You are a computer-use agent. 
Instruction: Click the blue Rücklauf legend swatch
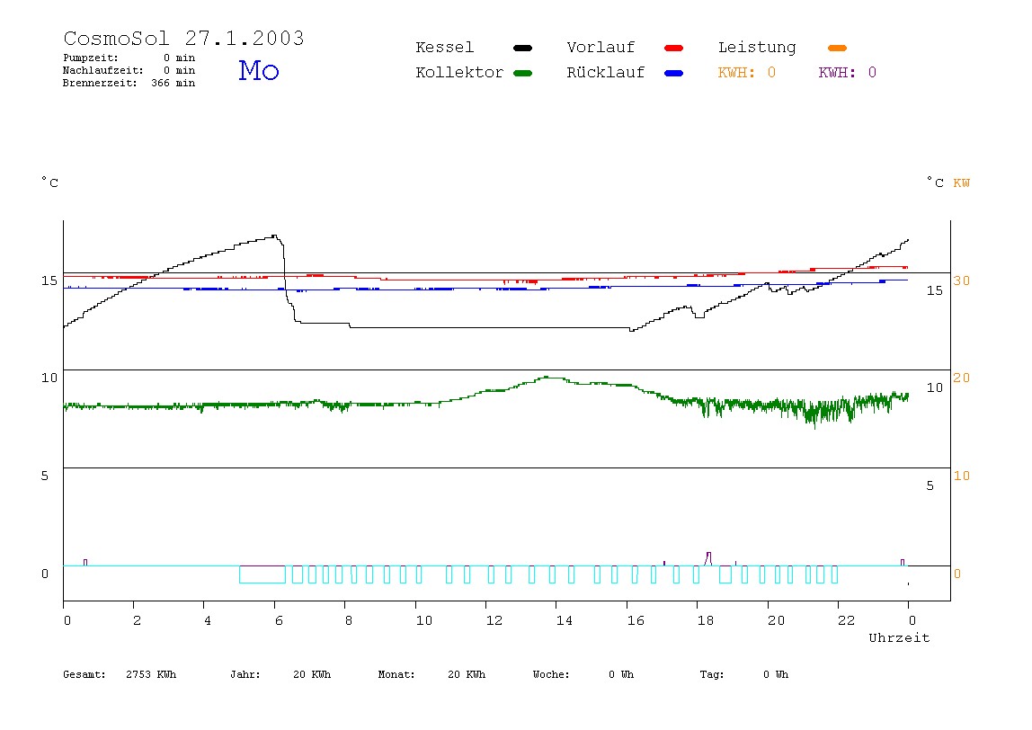[x=674, y=73]
